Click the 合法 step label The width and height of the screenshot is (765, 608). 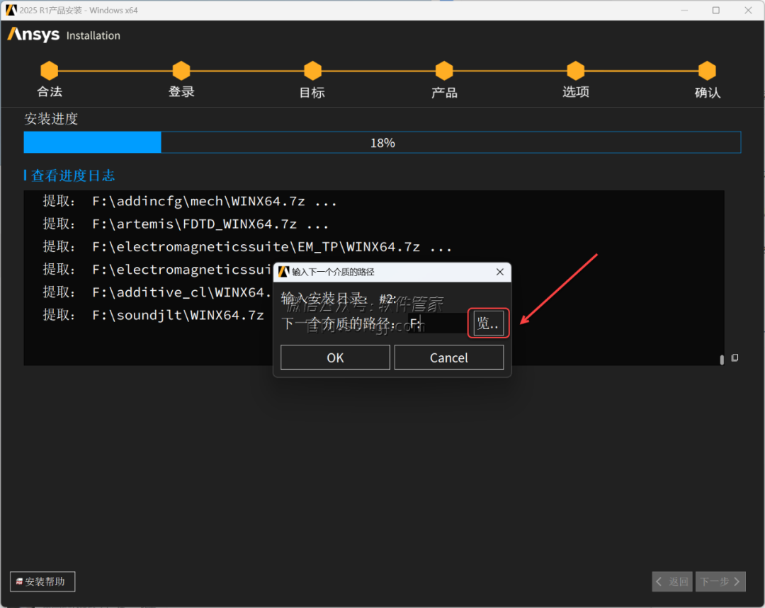point(50,92)
